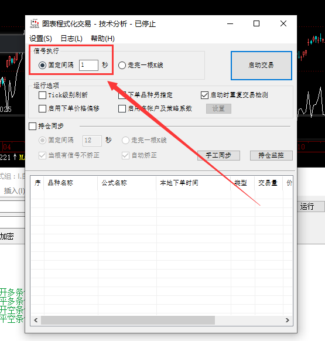Toggle 当根有信号不矫正 checkbox

click(x=42, y=155)
